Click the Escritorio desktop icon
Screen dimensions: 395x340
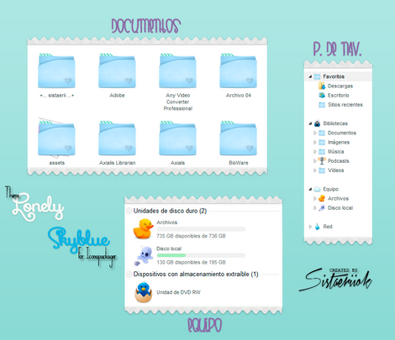322,96
